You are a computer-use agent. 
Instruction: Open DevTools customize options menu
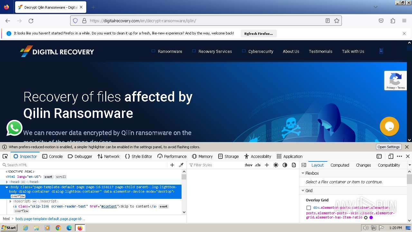399,156
